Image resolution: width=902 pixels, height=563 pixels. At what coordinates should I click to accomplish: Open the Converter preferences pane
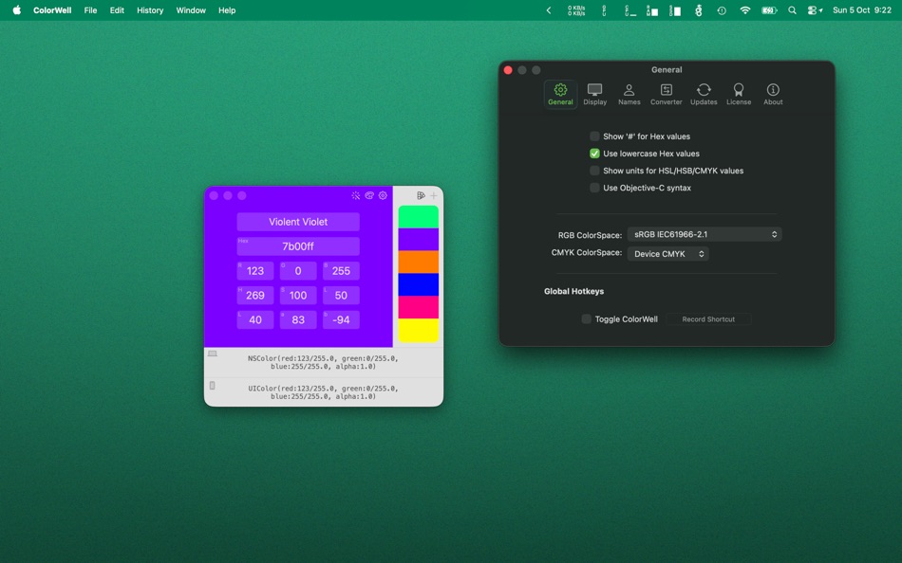[x=666, y=92]
